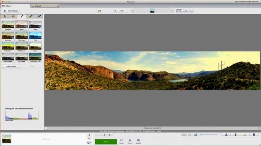Switch to single photo view mode
Image resolution: width=261 pixels, height=146 pixels.
click(x=179, y=11)
